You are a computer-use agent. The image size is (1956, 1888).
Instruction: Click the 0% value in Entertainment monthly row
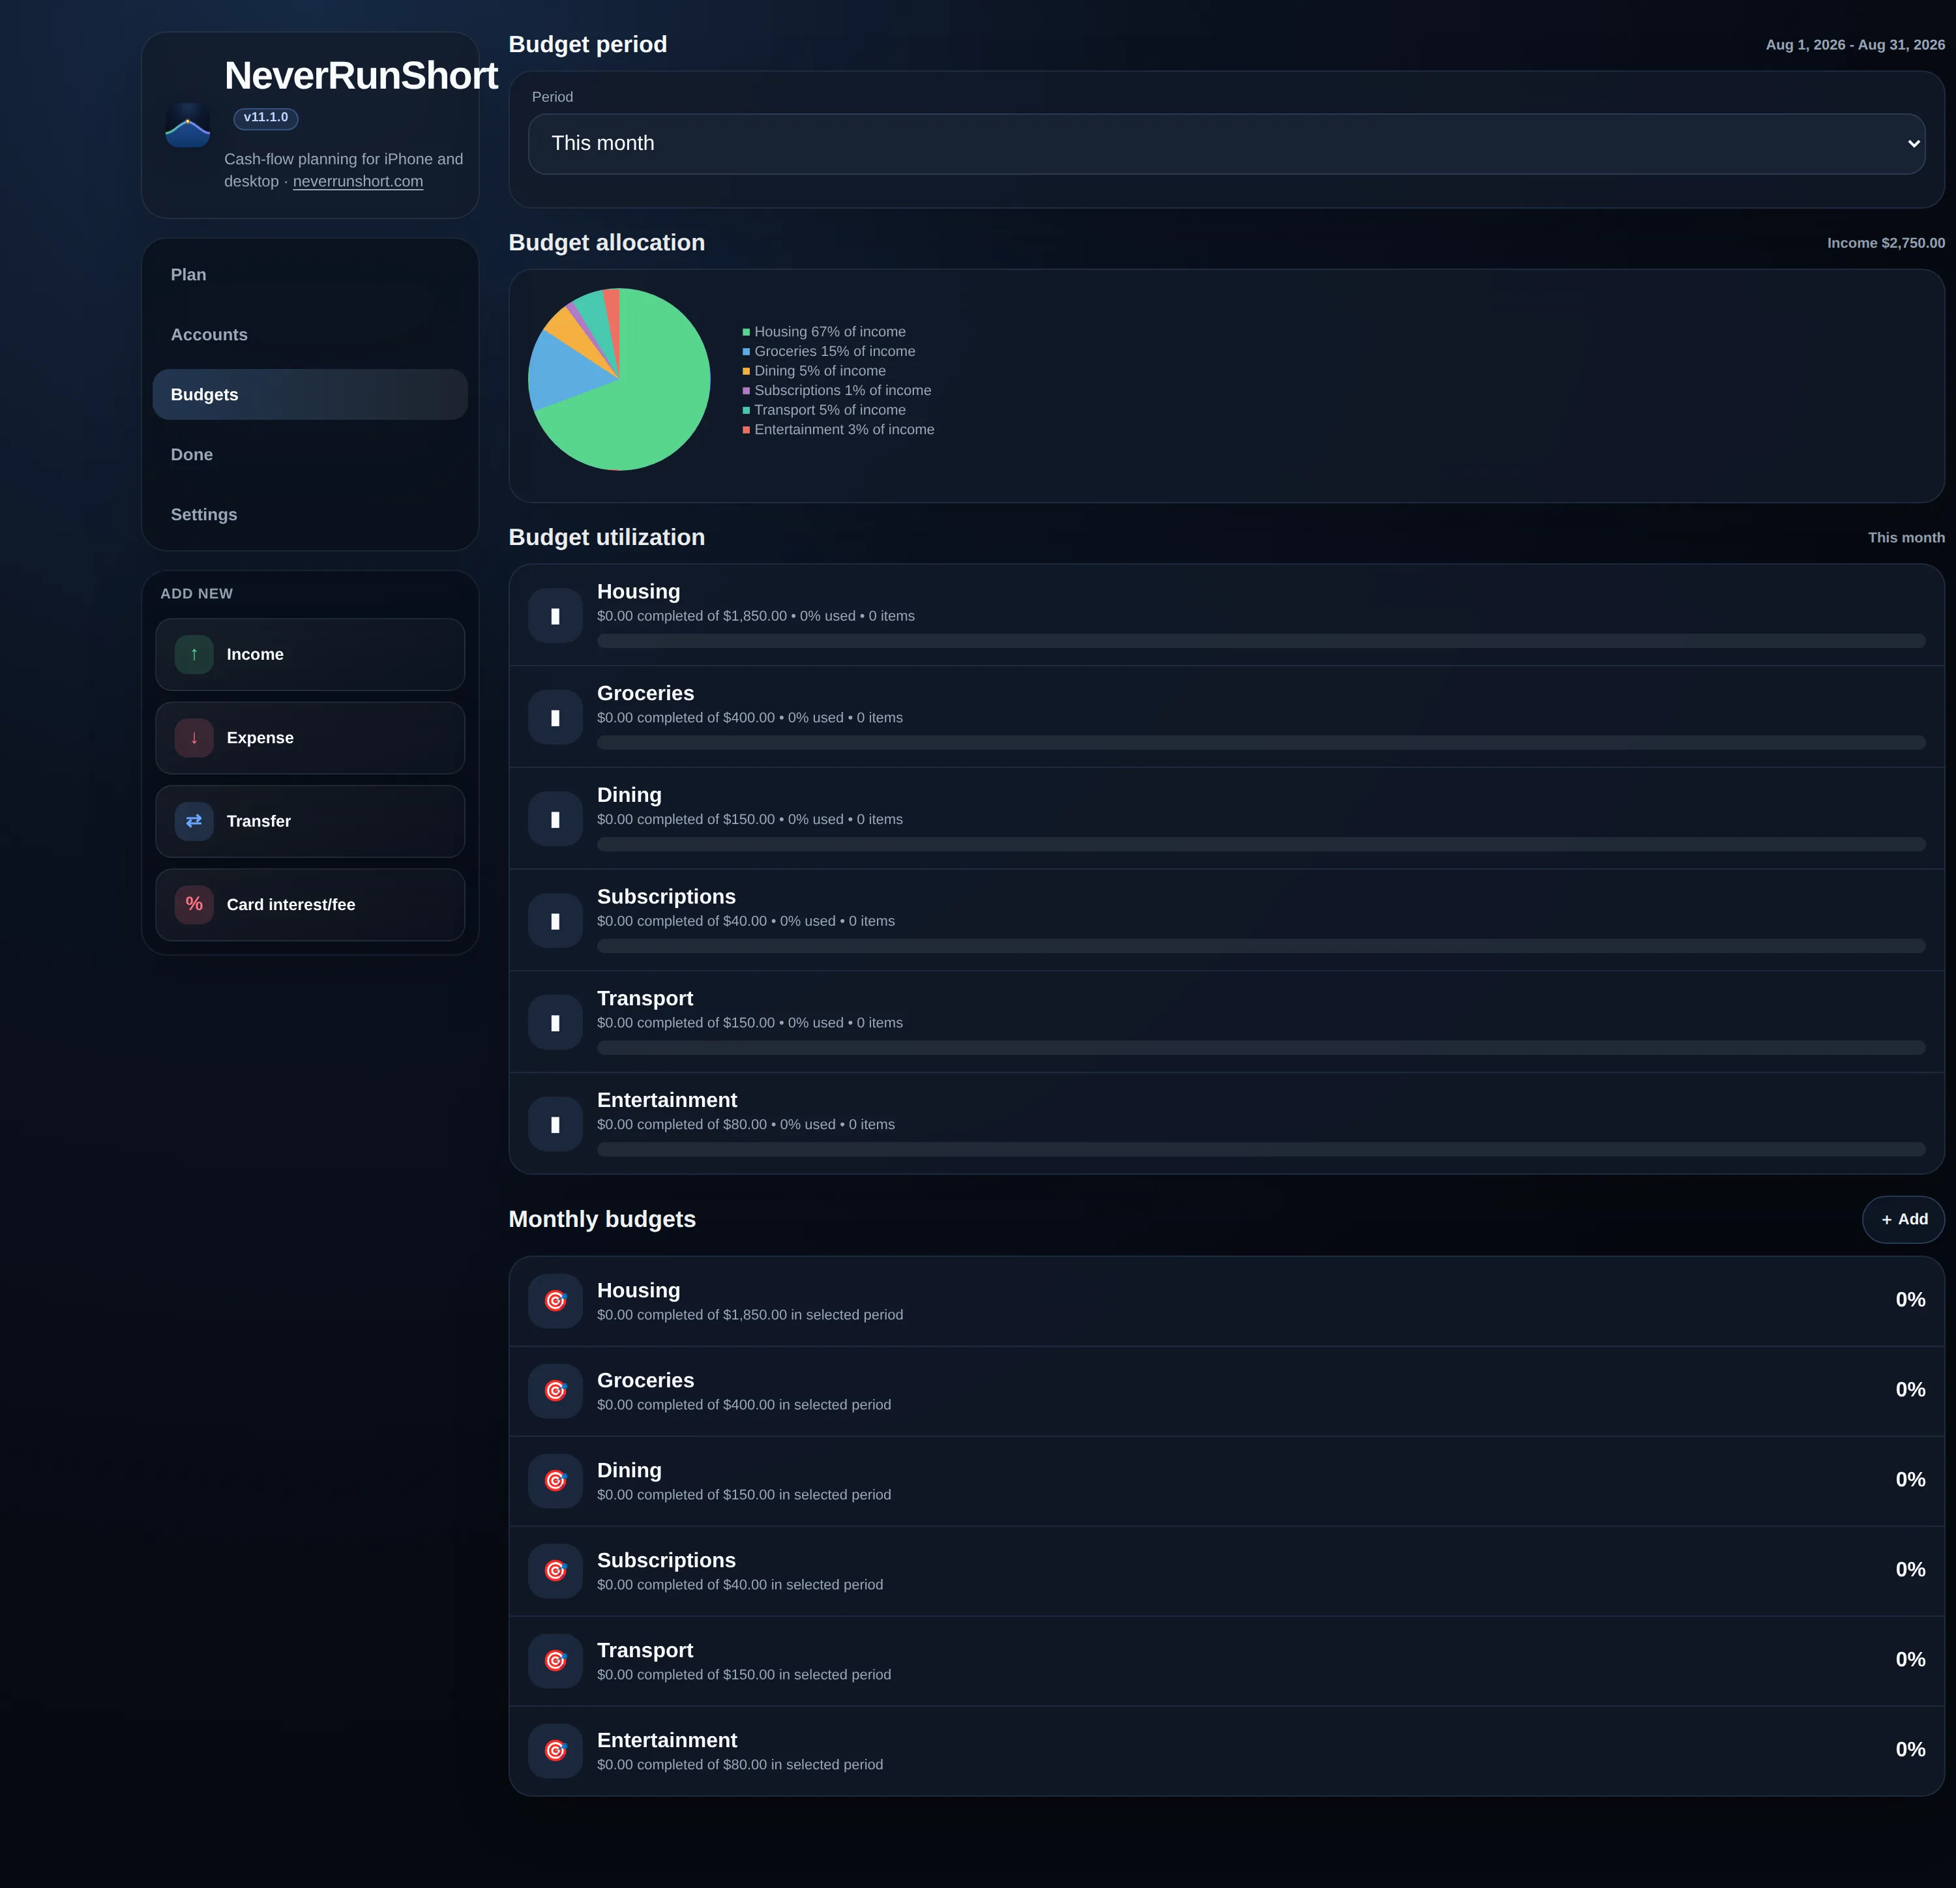[x=1910, y=1749]
